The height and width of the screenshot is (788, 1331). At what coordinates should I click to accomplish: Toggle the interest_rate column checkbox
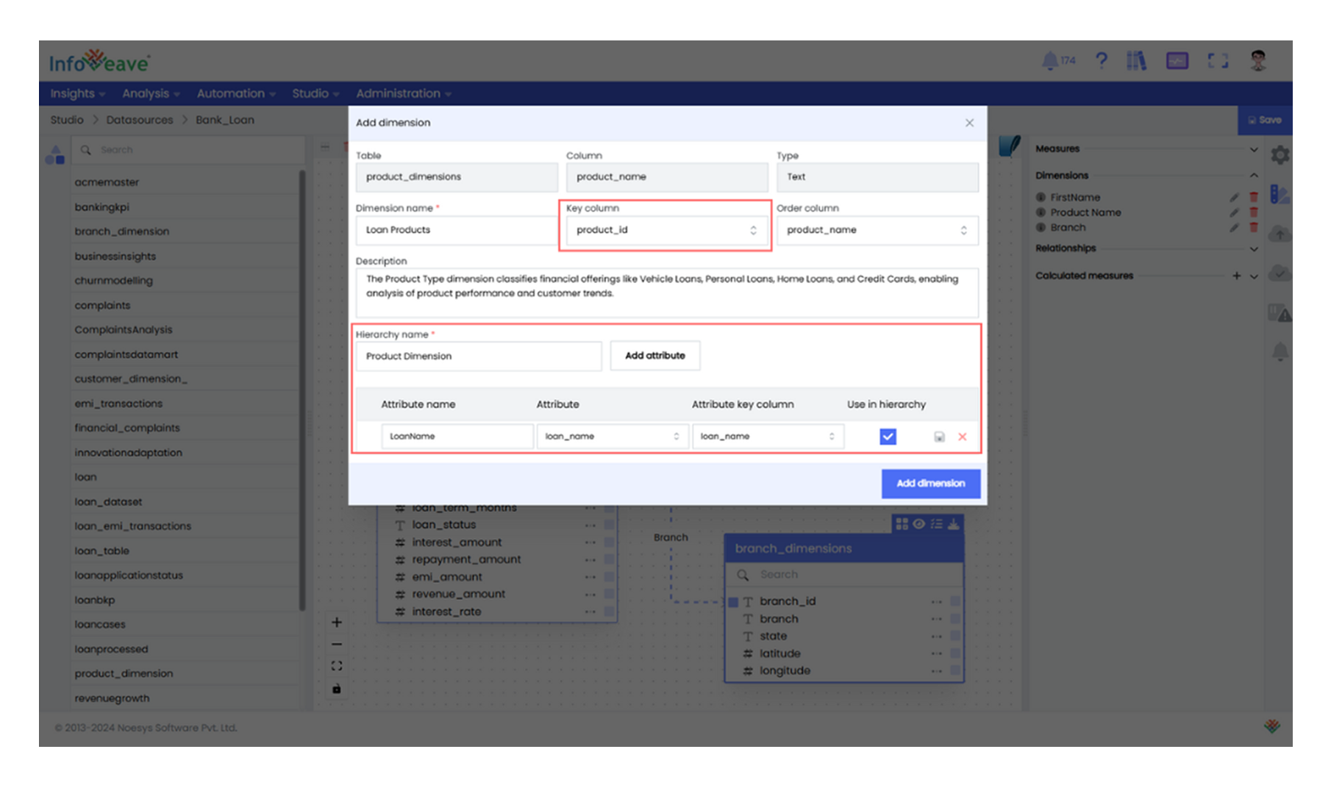[x=609, y=612]
